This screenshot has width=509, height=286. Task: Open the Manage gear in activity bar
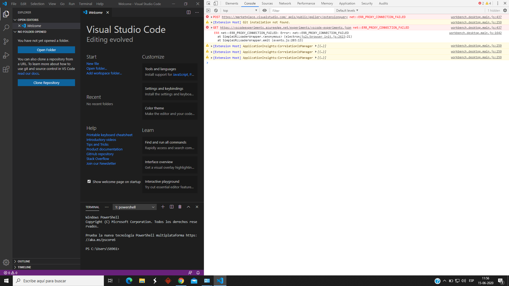(6, 262)
